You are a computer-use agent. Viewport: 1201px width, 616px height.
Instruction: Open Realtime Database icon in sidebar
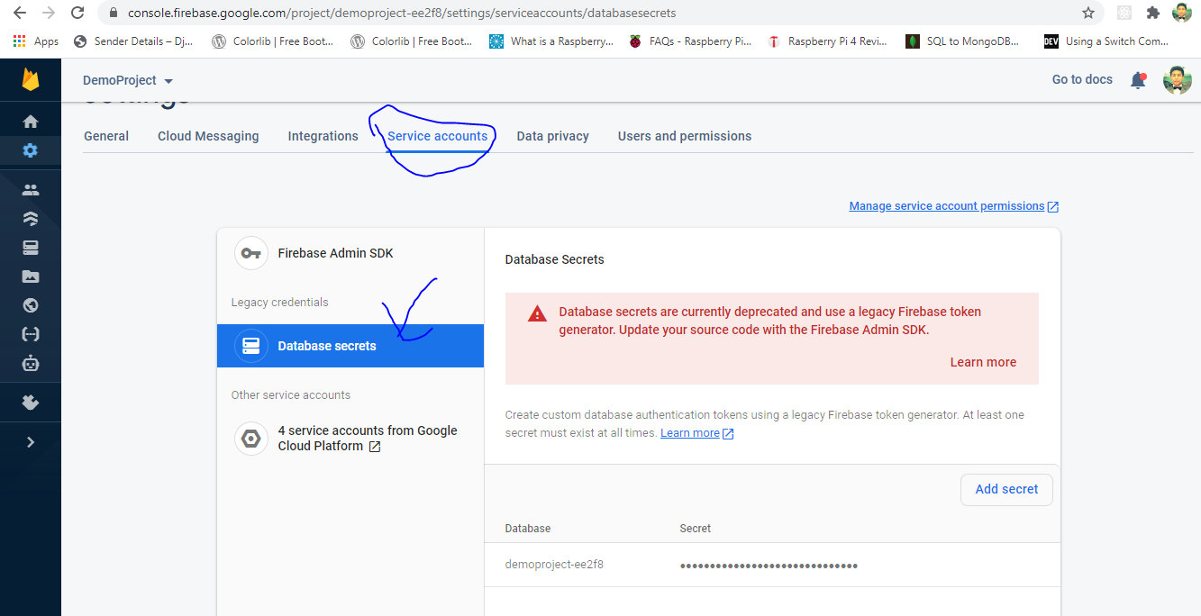tap(31, 248)
